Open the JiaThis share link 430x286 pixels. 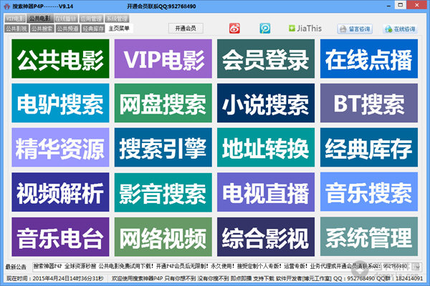[305, 28]
